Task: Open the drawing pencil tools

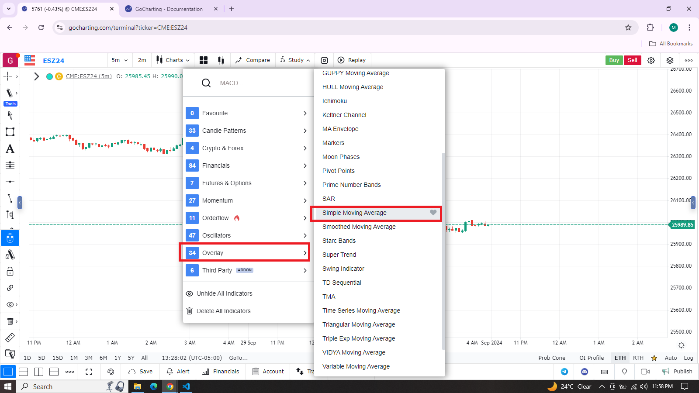Action: 9,93
